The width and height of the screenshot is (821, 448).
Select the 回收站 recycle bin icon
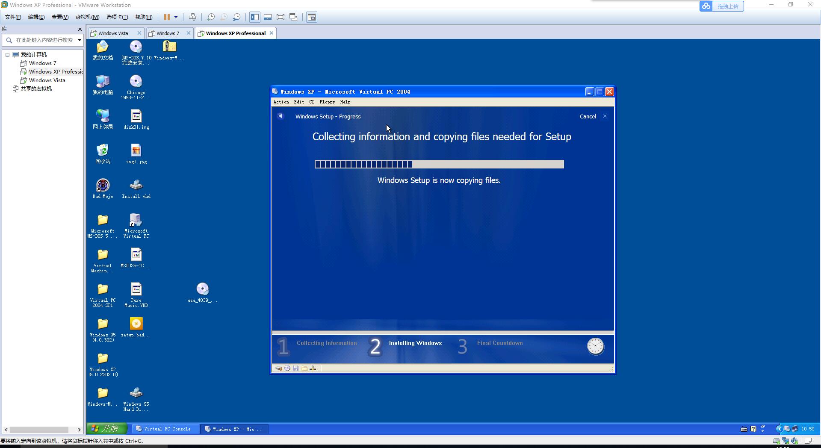pos(103,154)
